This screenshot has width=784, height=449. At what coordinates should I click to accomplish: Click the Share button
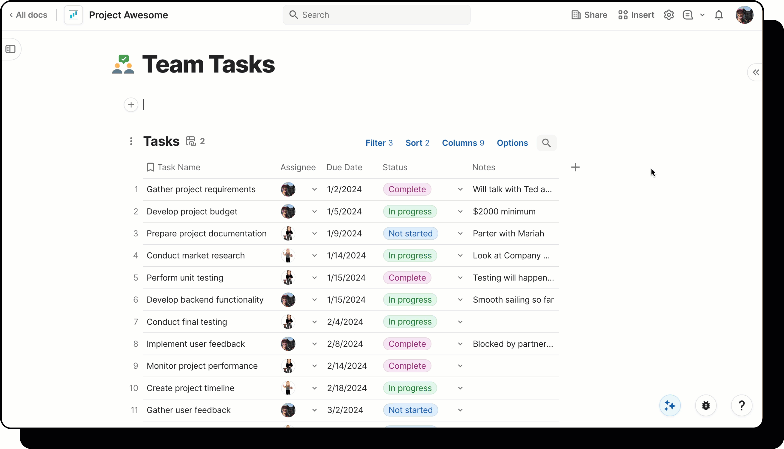click(589, 15)
